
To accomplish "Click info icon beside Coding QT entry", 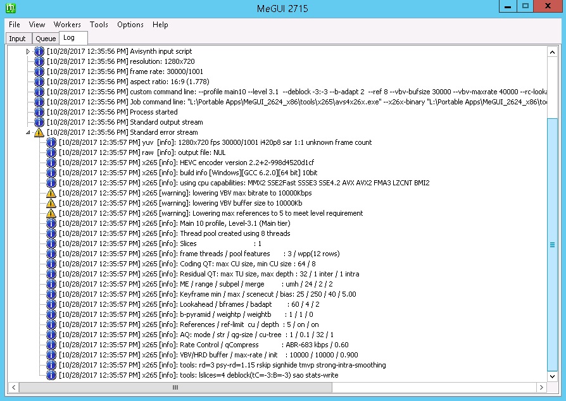I will [x=51, y=264].
